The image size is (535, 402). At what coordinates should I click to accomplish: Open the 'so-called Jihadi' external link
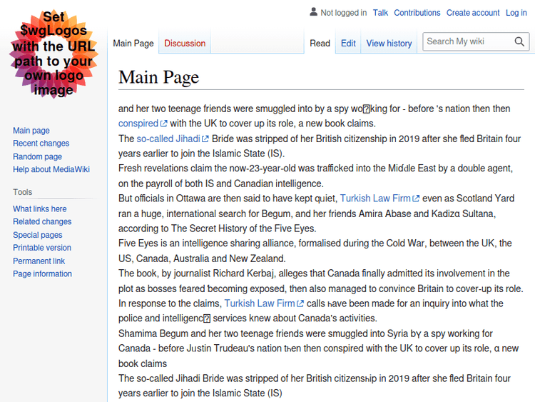pos(168,139)
